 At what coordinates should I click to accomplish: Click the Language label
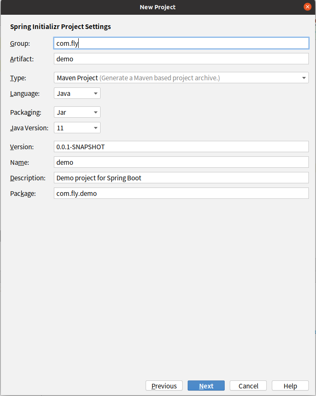coord(25,93)
